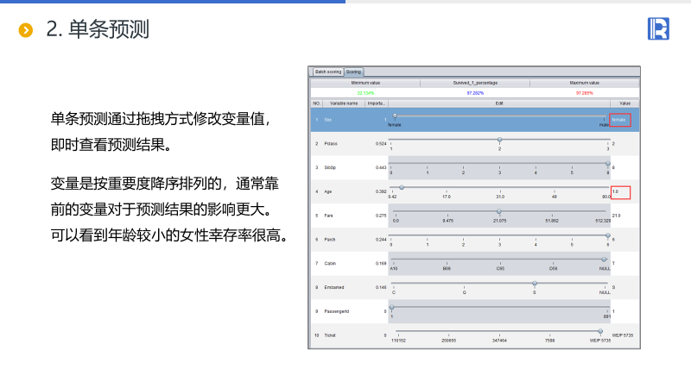Click the Ticket slider handle
The height and width of the screenshot is (388, 691).
coord(600,330)
